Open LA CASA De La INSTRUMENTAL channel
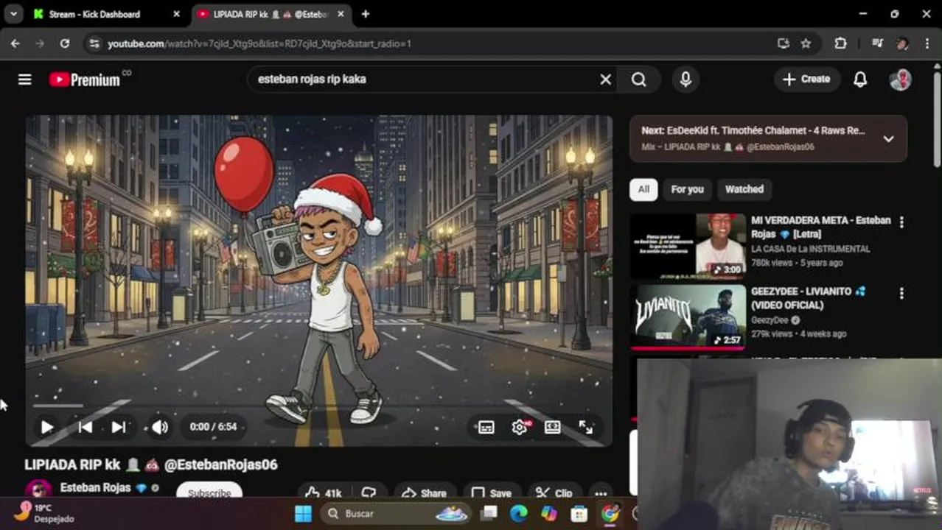942x530 pixels. tap(810, 249)
